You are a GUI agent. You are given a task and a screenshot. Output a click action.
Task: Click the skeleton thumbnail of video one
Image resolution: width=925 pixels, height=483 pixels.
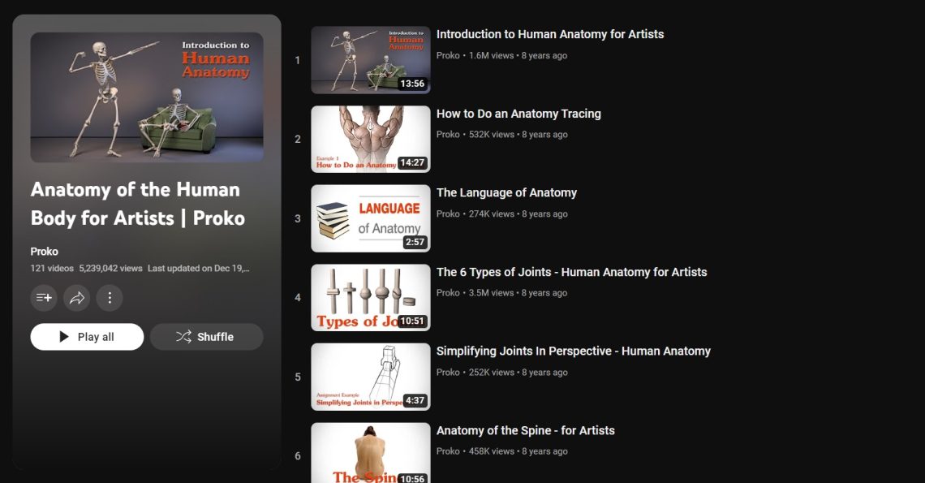click(370, 59)
